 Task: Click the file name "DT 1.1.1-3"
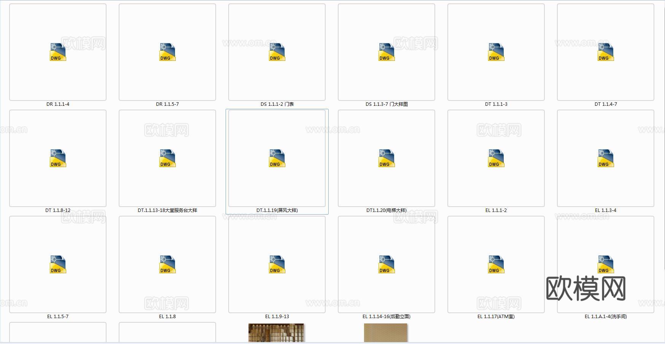pos(496,104)
